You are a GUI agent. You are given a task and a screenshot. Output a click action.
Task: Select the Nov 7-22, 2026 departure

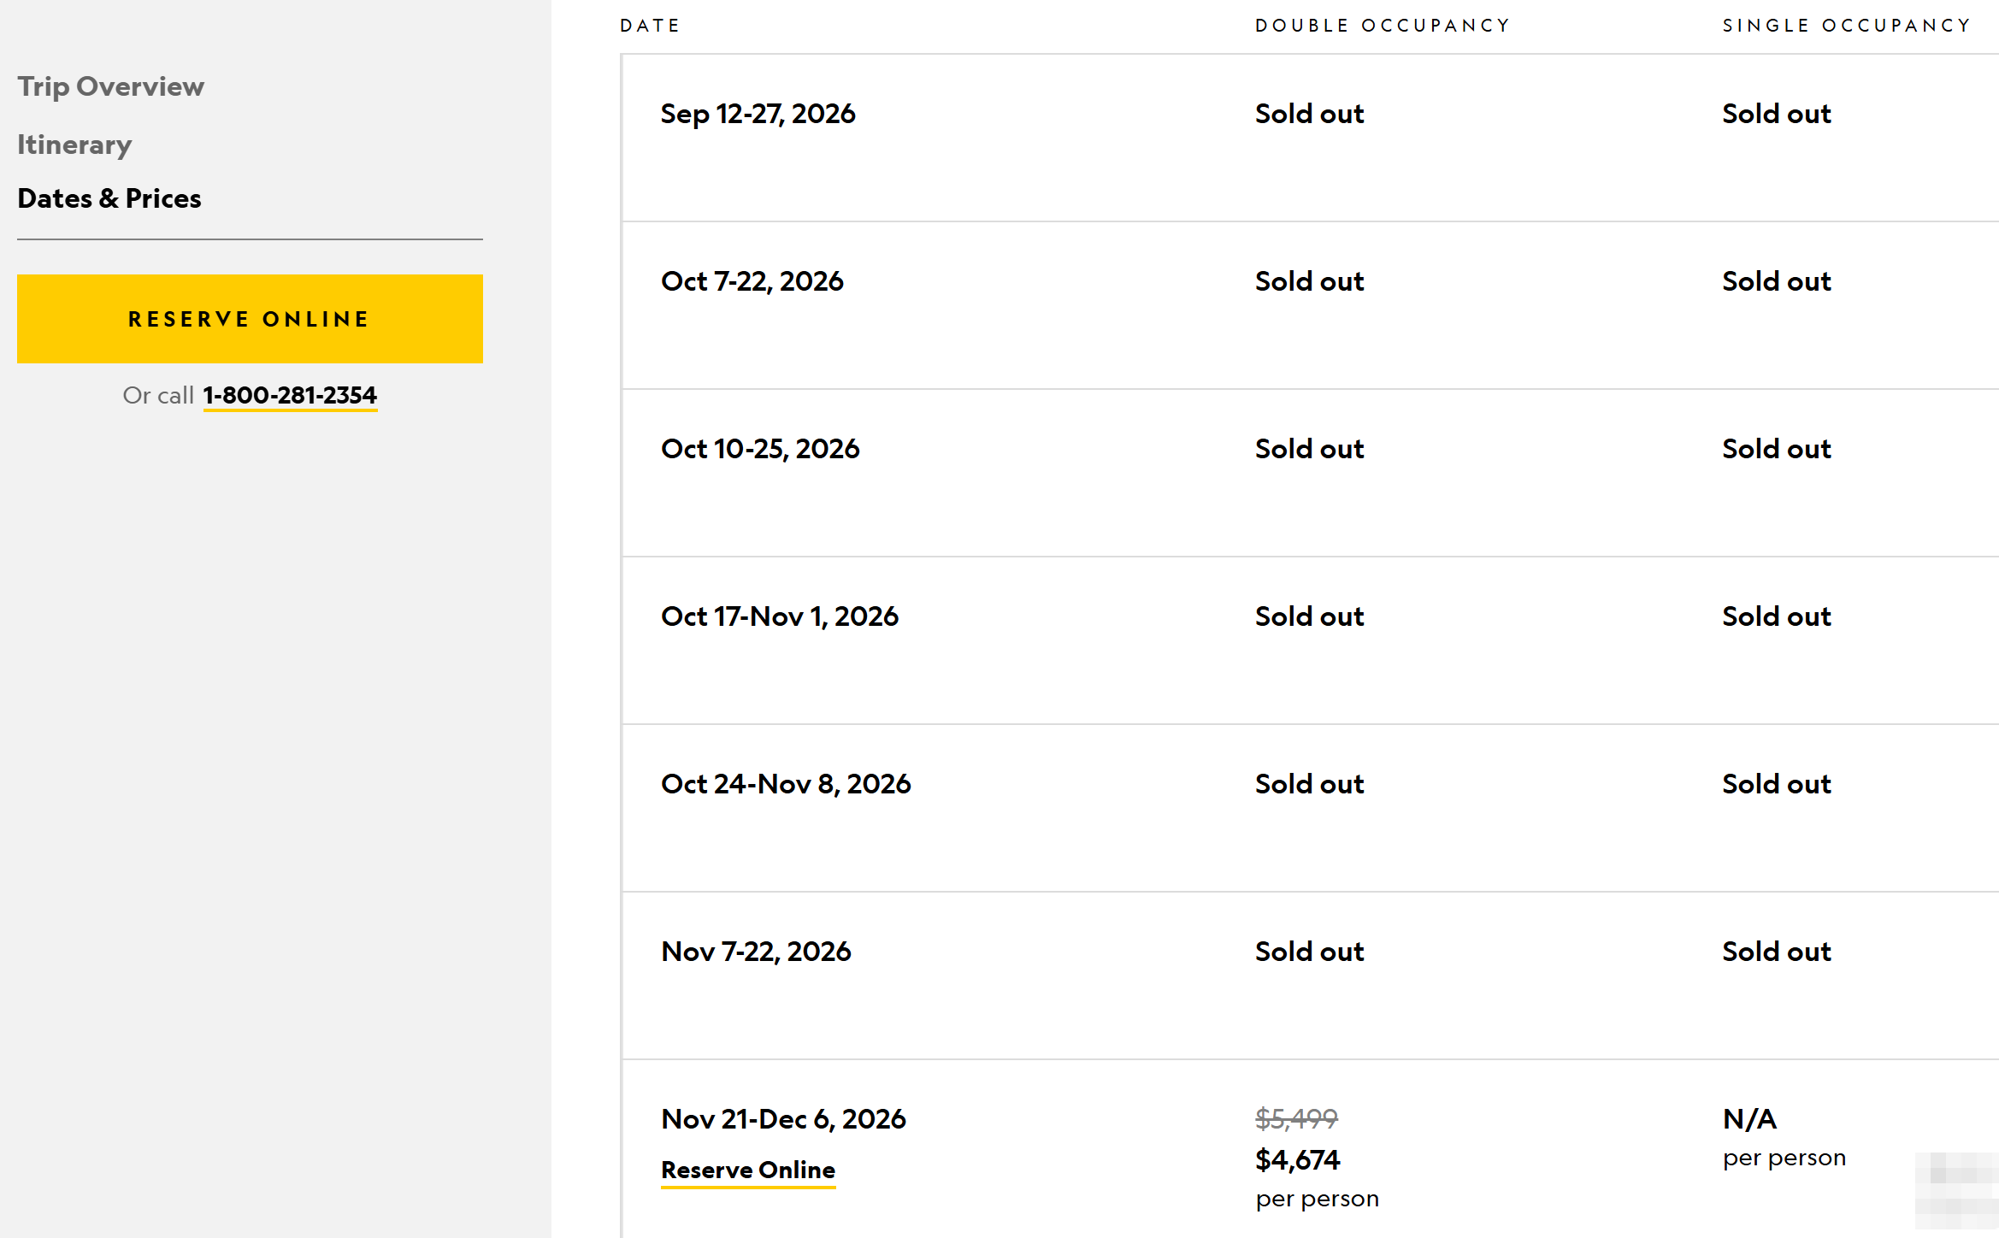[x=1310, y=976]
